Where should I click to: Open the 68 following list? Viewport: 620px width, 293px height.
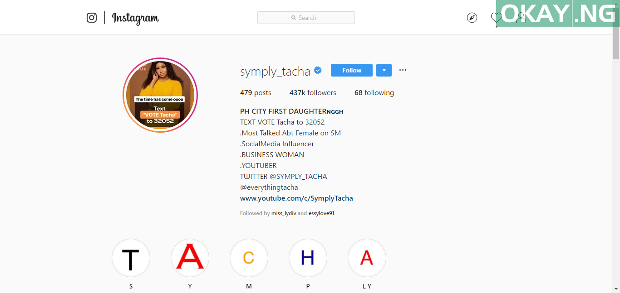(374, 93)
